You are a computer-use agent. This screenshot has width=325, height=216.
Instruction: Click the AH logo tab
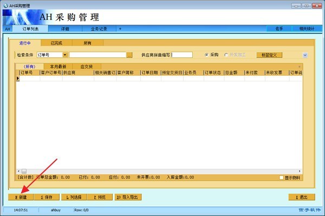coord(8,29)
